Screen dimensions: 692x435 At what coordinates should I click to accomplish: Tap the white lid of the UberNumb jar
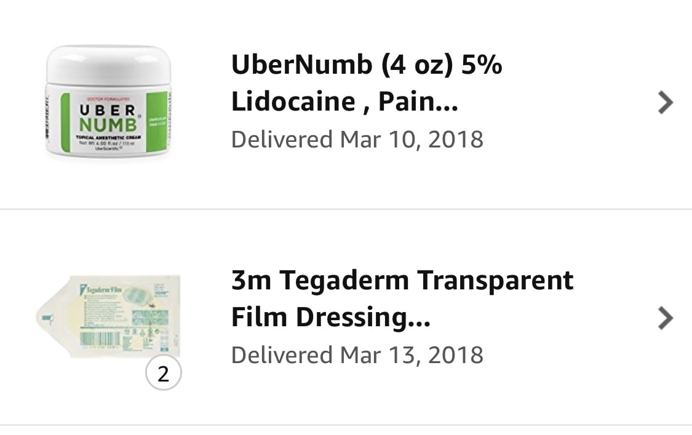108,64
